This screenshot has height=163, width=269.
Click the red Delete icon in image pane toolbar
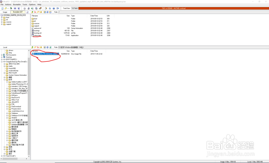35,12
